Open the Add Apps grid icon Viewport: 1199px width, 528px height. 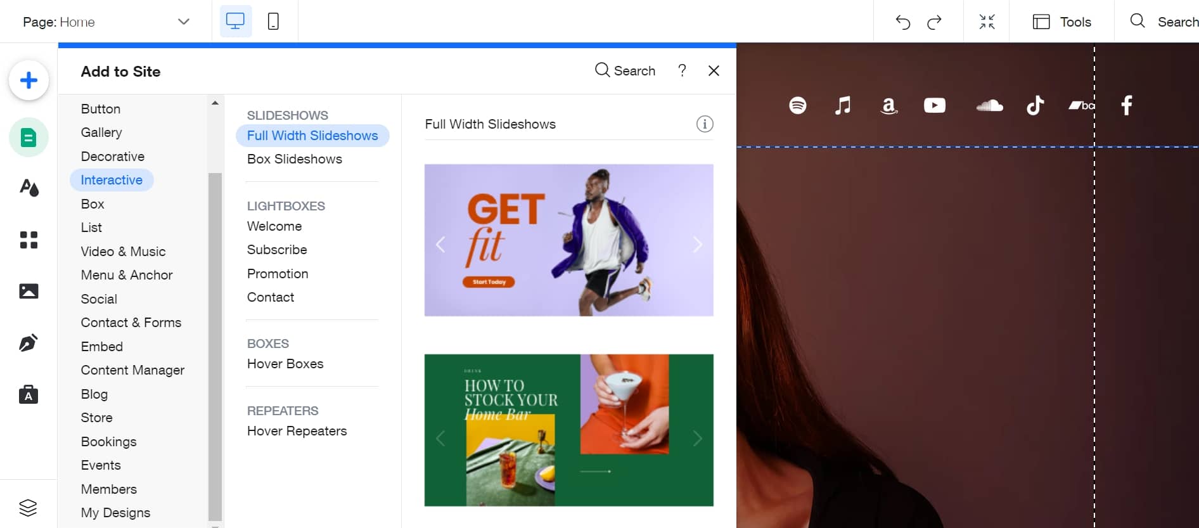29,240
